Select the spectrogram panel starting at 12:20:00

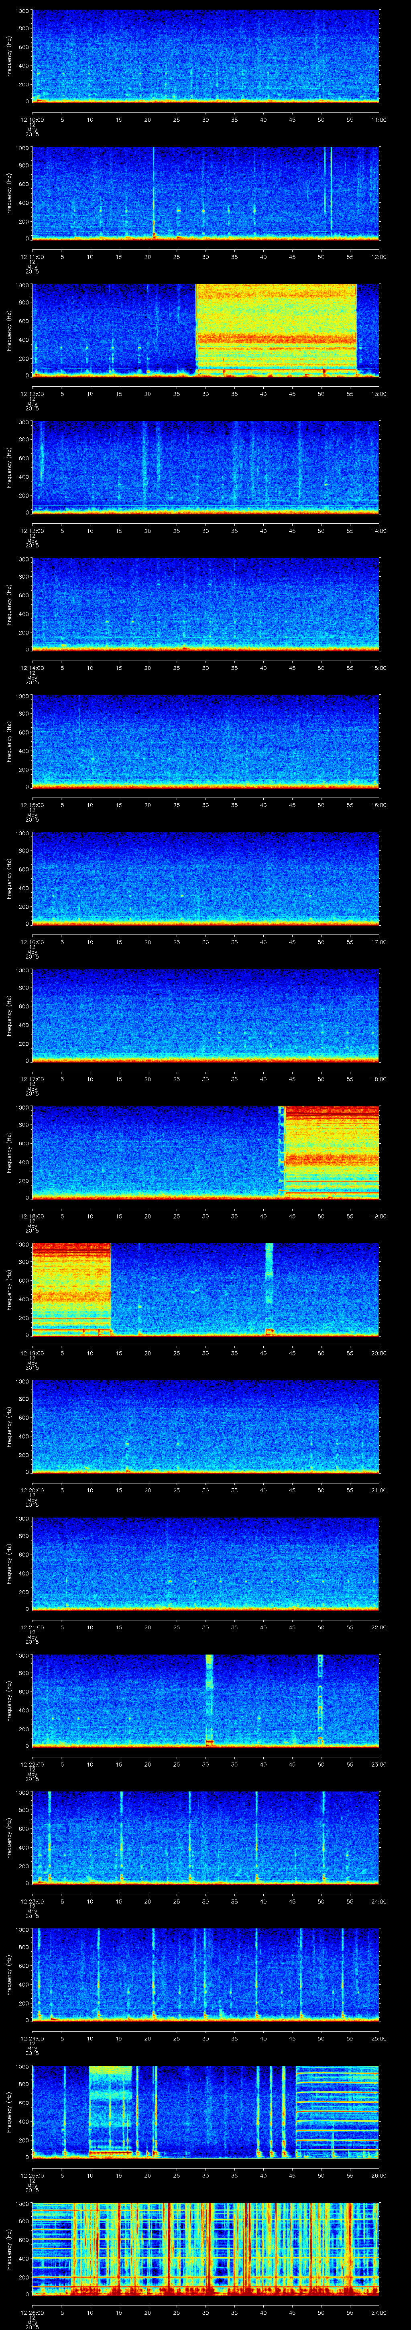(x=205, y=1426)
